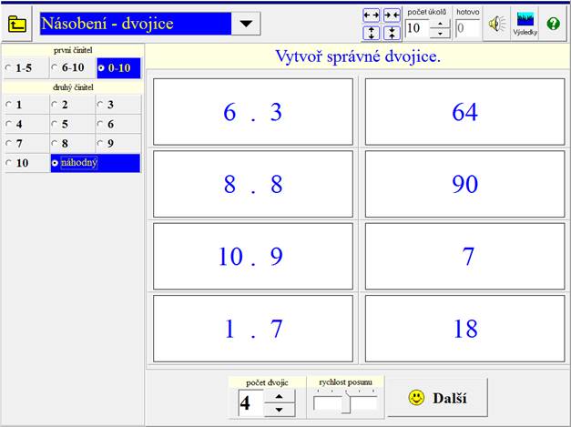Click the result card 18
571x427 pixels.
click(x=465, y=329)
